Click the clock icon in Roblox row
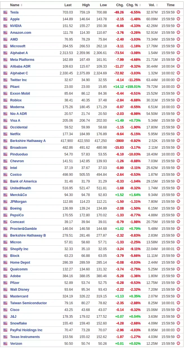The height and width of the screenshot is (349, 185). (x=178, y=100)
